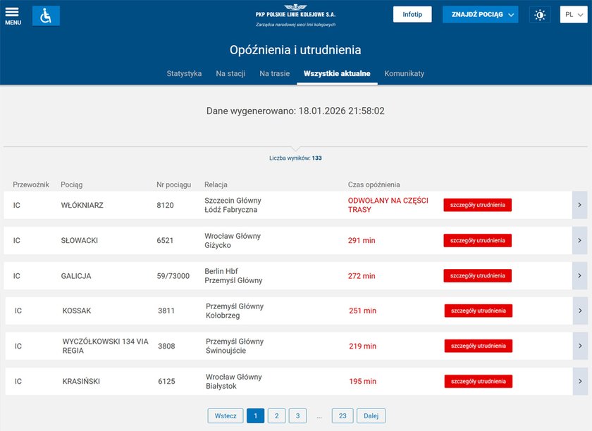592x431 pixels.
Task: Click chevron arrow for KOSSAK train
Action: click(x=580, y=311)
